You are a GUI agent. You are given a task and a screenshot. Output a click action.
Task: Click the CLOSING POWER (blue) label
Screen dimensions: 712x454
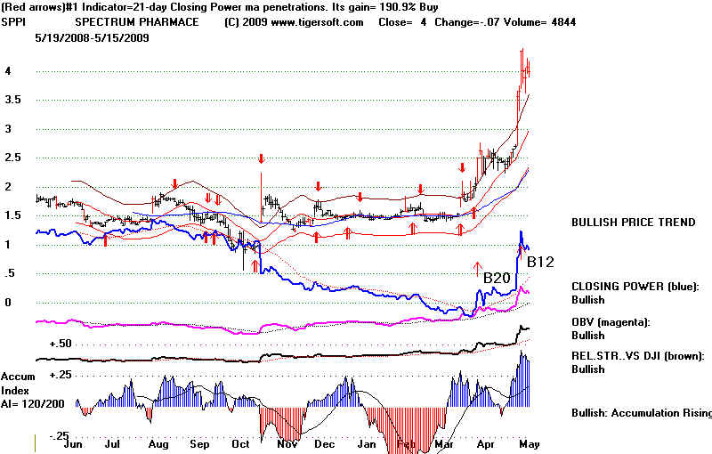635,287
